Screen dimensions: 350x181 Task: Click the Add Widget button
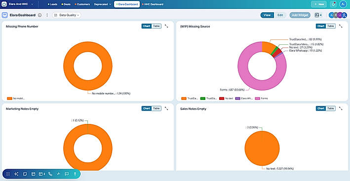click(x=300, y=15)
